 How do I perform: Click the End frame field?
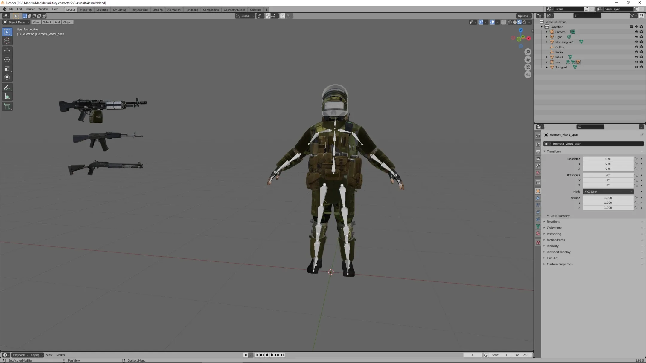click(521, 355)
